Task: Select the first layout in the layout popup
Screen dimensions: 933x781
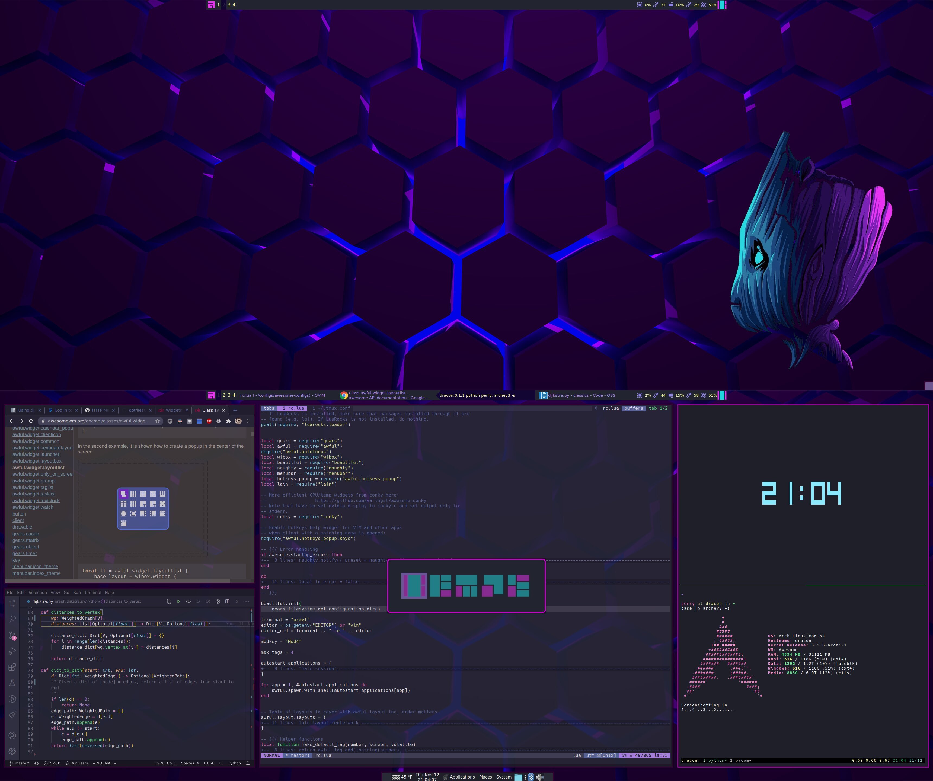Action: [x=414, y=585]
